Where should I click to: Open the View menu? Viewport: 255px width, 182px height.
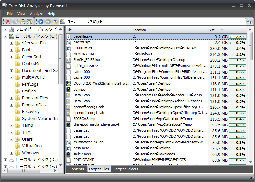(21, 14)
